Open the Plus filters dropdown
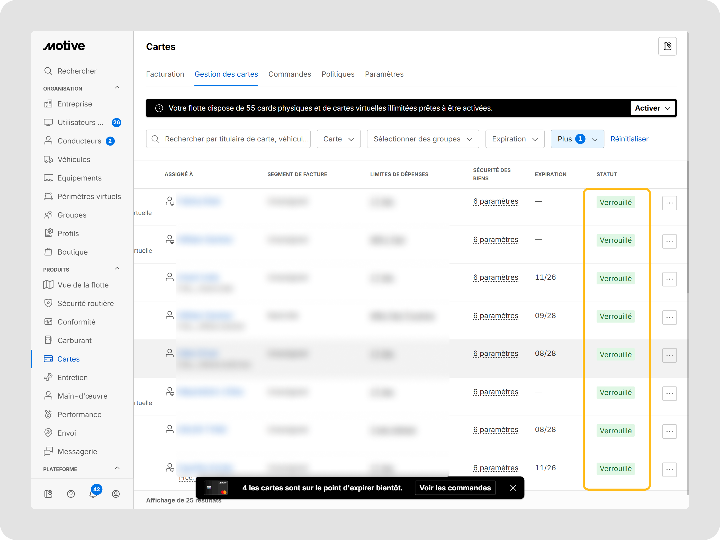720x540 pixels. [578, 139]
